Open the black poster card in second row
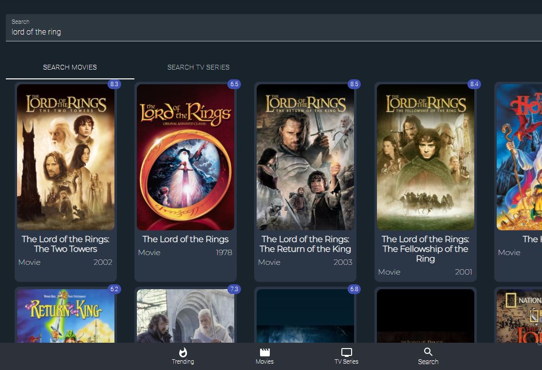Image resolution: width=542 pixels, height=370 pixels. pos(426,316)
